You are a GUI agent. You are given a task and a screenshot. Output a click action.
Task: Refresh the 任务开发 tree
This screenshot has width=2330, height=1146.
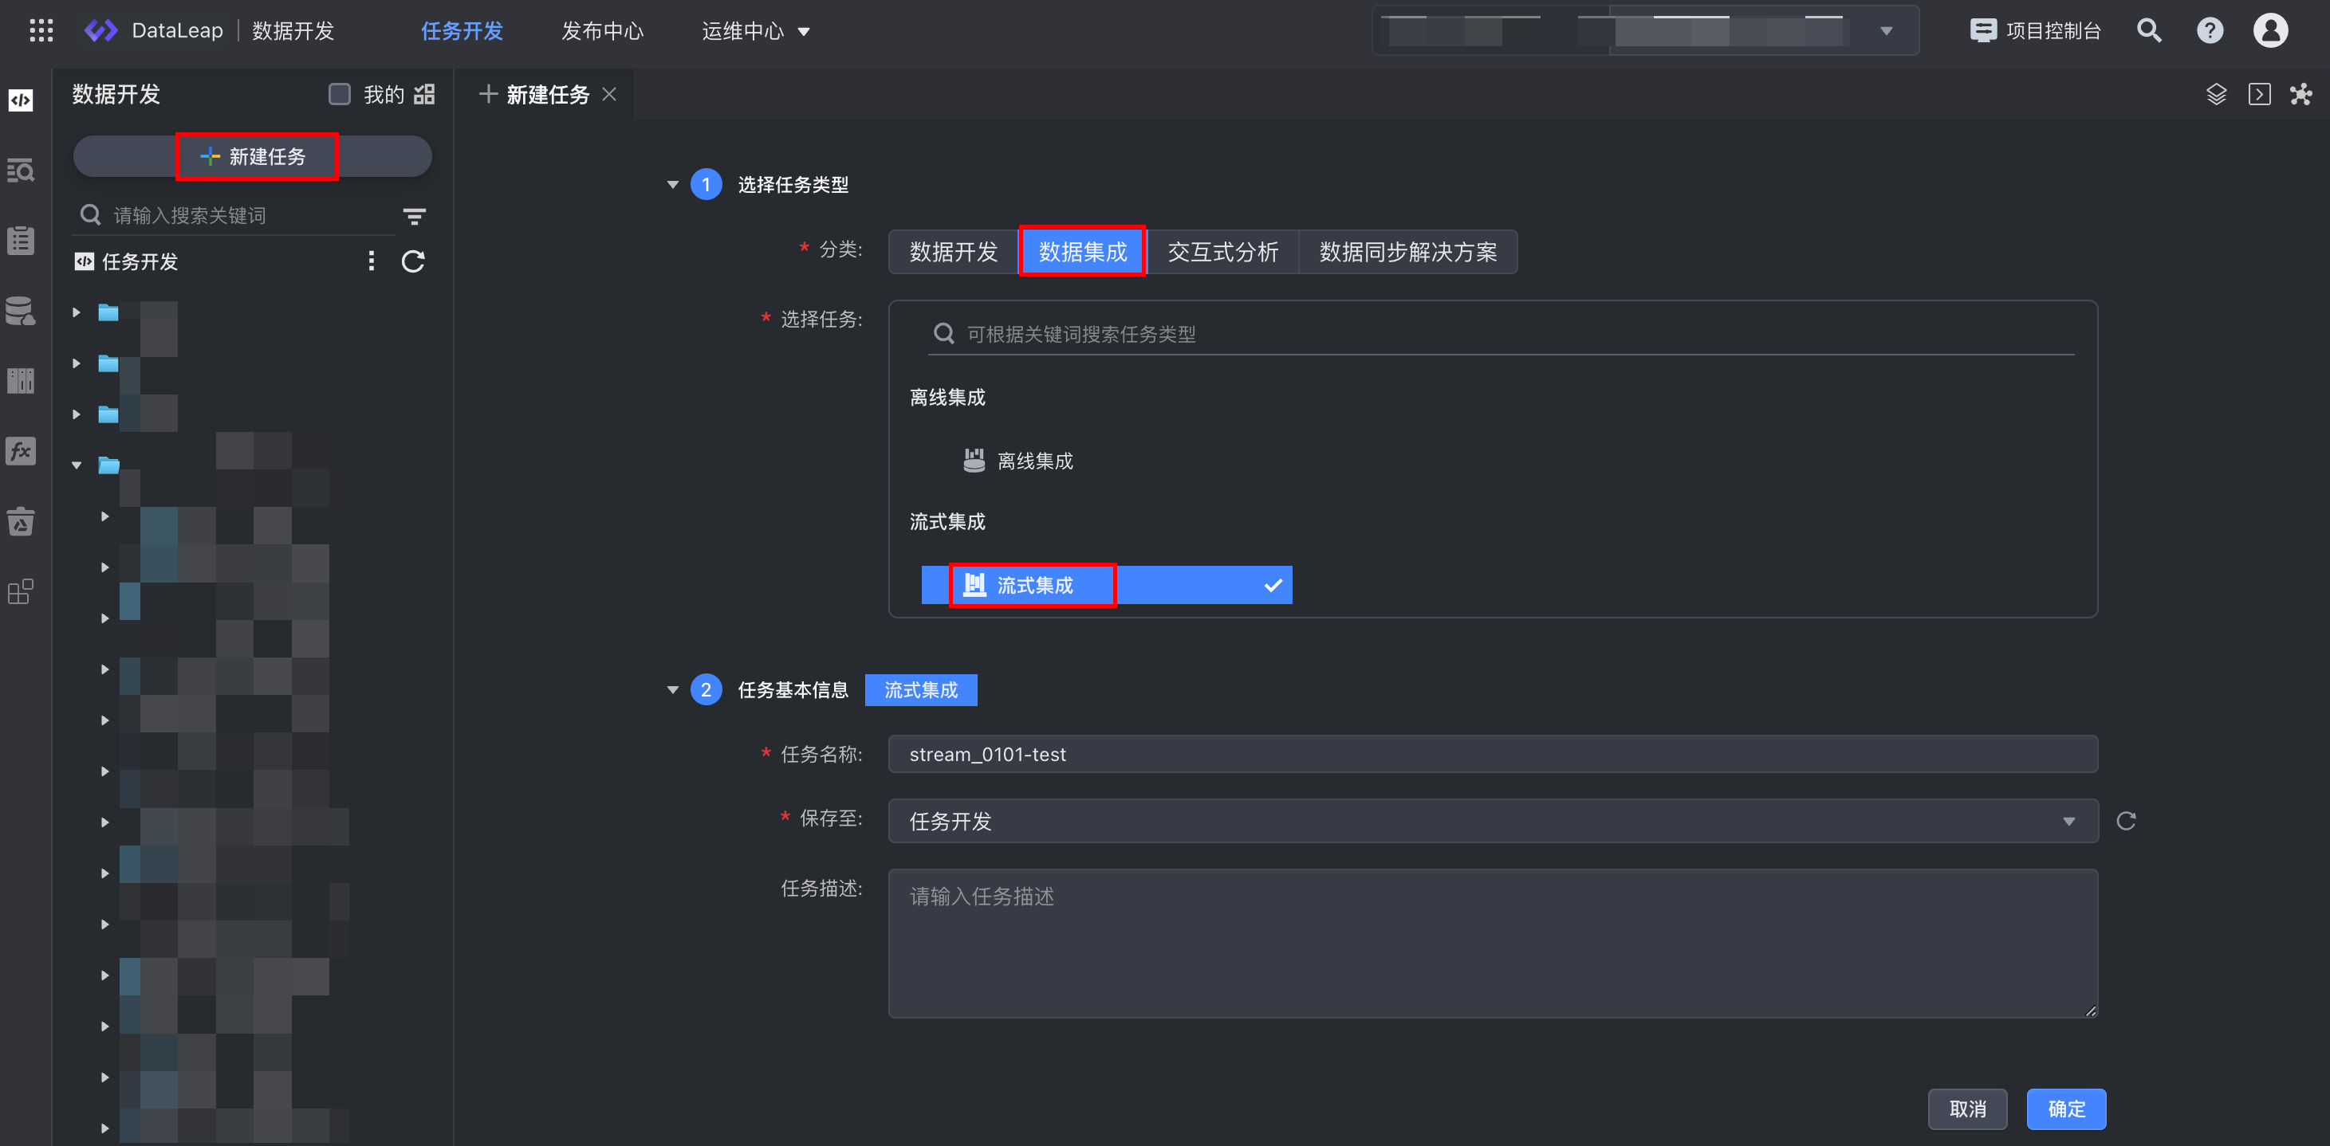pos(413,261)
